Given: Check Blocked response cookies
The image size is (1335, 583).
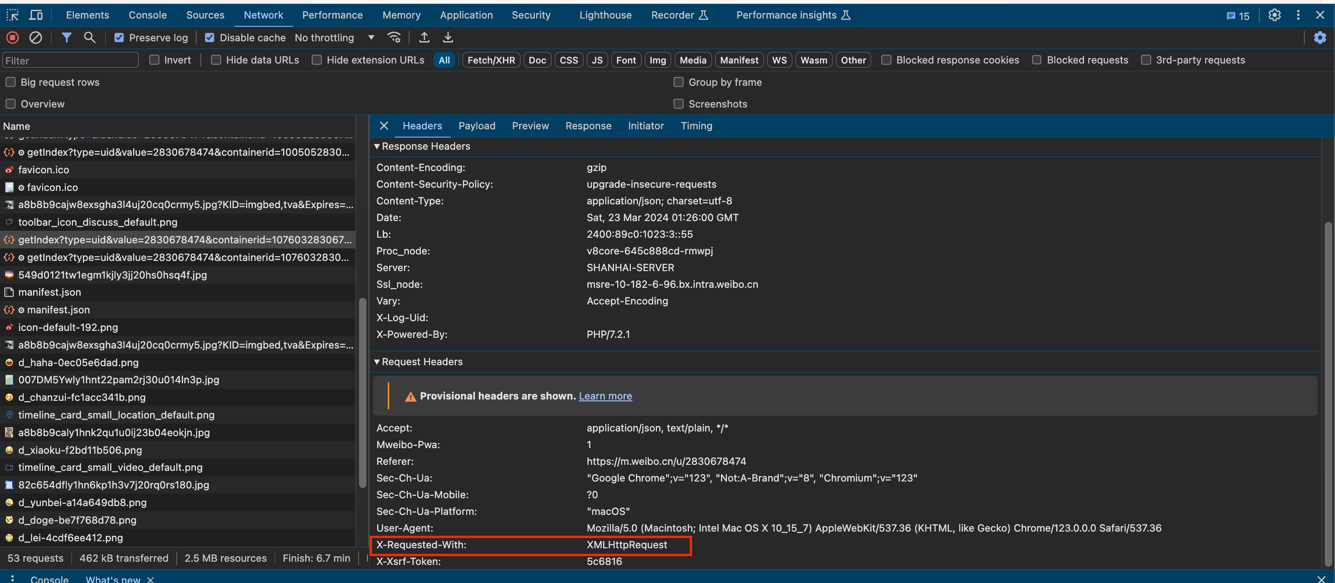Looking at the screenshot, I should click(886, 59).
